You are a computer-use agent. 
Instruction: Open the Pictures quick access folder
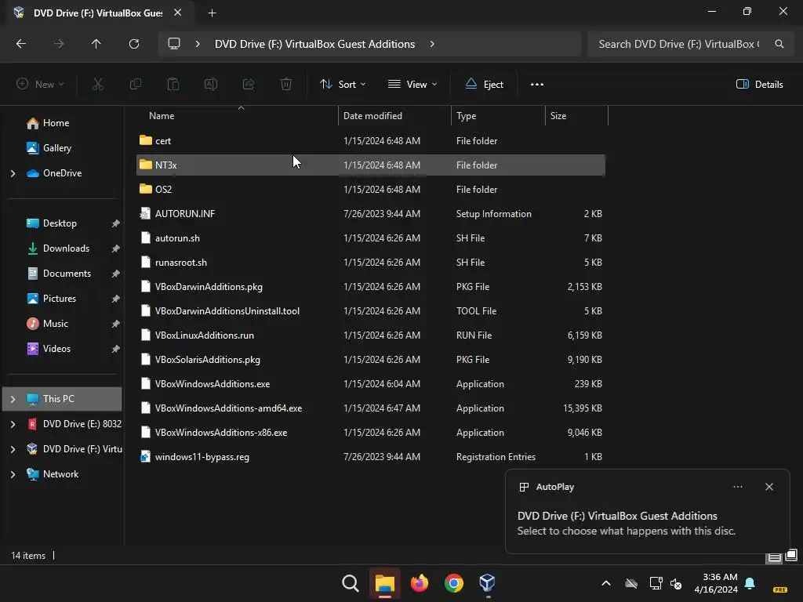60,299
